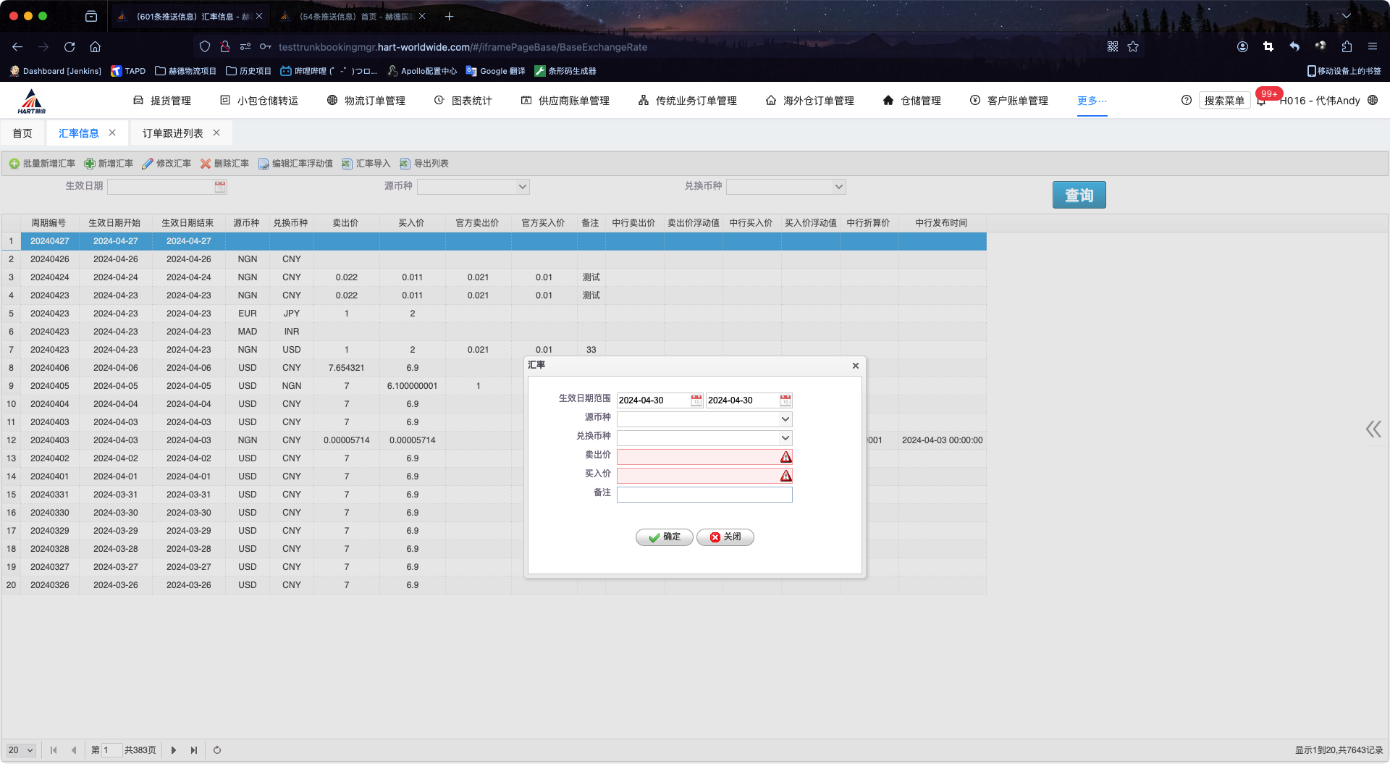The height and width of the screenshot is (764, 1390).
Task: Click the 查询 search button
Action: pyautogui.click(x=1079, y=195)
